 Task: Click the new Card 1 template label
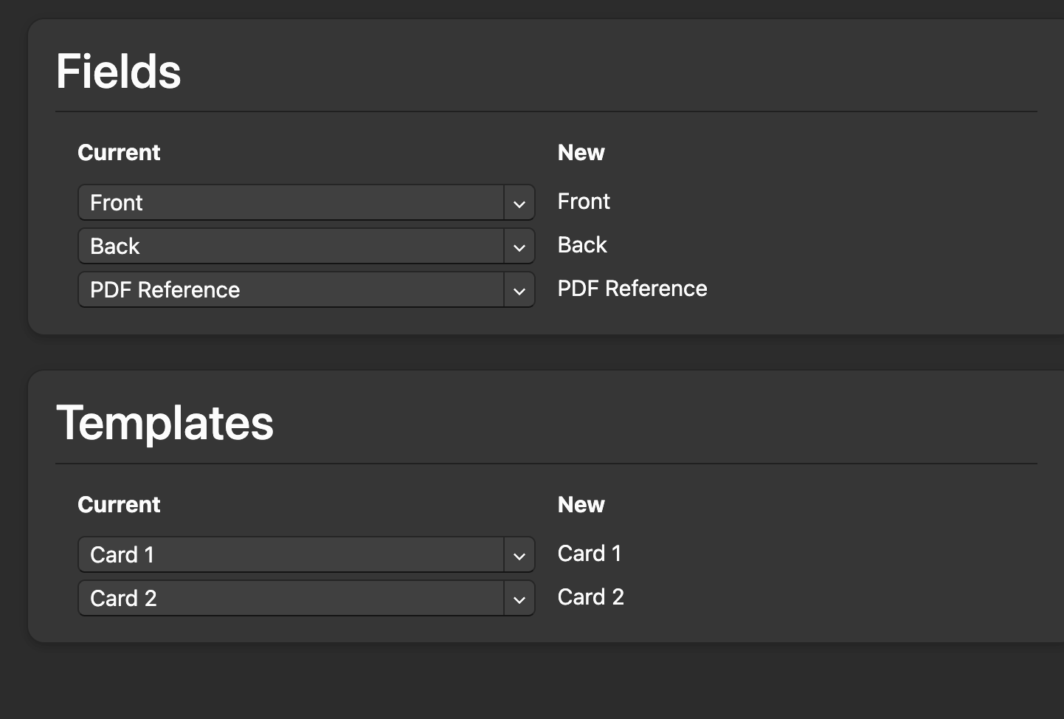click(x=590, y=554)
